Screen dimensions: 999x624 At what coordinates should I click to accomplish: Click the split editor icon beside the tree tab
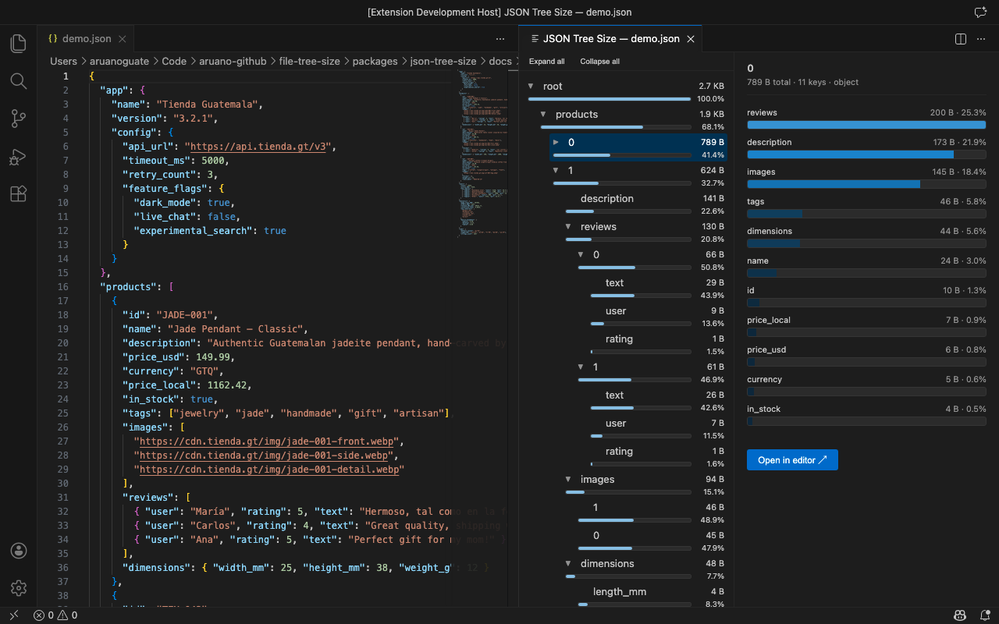point(961,39)
